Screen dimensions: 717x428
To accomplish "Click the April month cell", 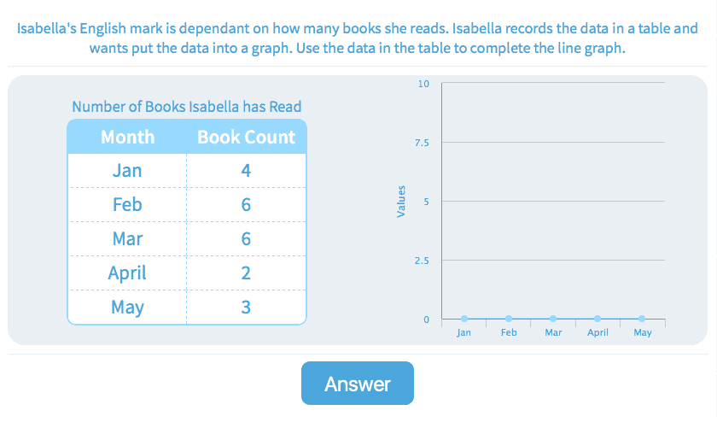I will point(127,273).
